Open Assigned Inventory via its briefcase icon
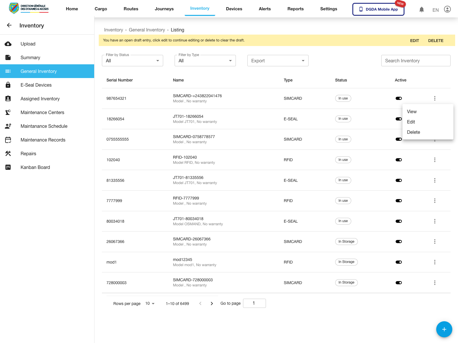458x343 pixels. [x=8, y=99]
